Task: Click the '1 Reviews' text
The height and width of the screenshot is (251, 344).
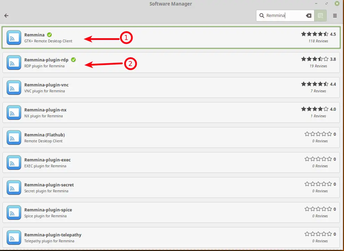Action: (318, 116)
